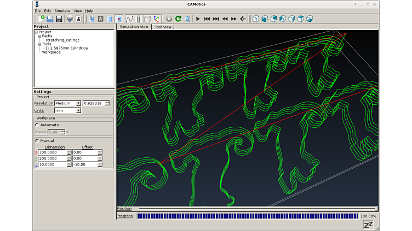Click the green reload simulation icon
Screen dimensions: 412x231
pyautogui.click(x=178, y=19)
